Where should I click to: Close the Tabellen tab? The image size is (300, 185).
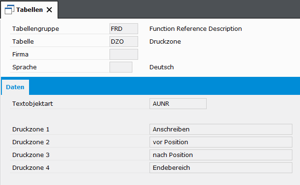[x=50, y=9]
